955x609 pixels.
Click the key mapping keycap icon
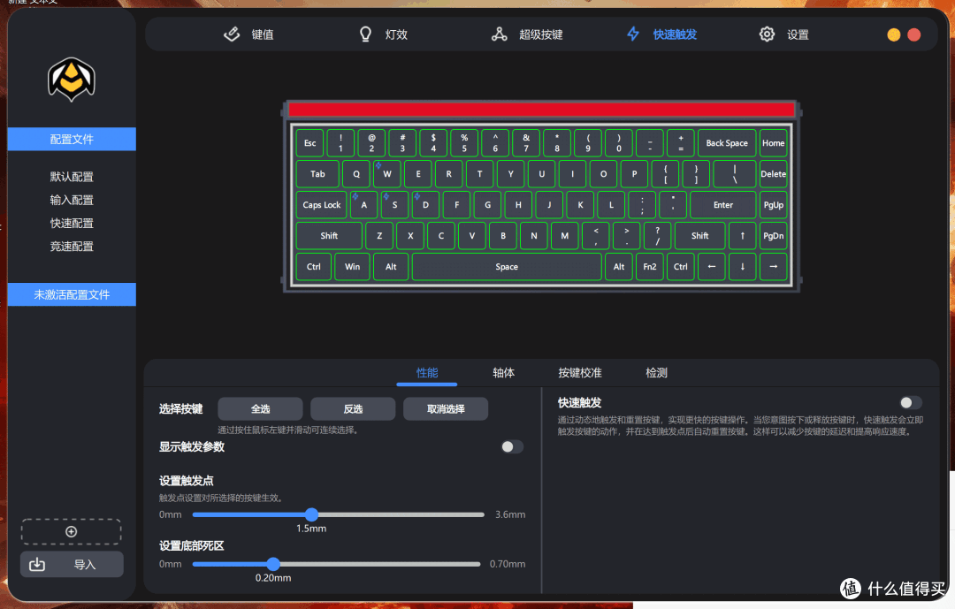click(232, 34)
